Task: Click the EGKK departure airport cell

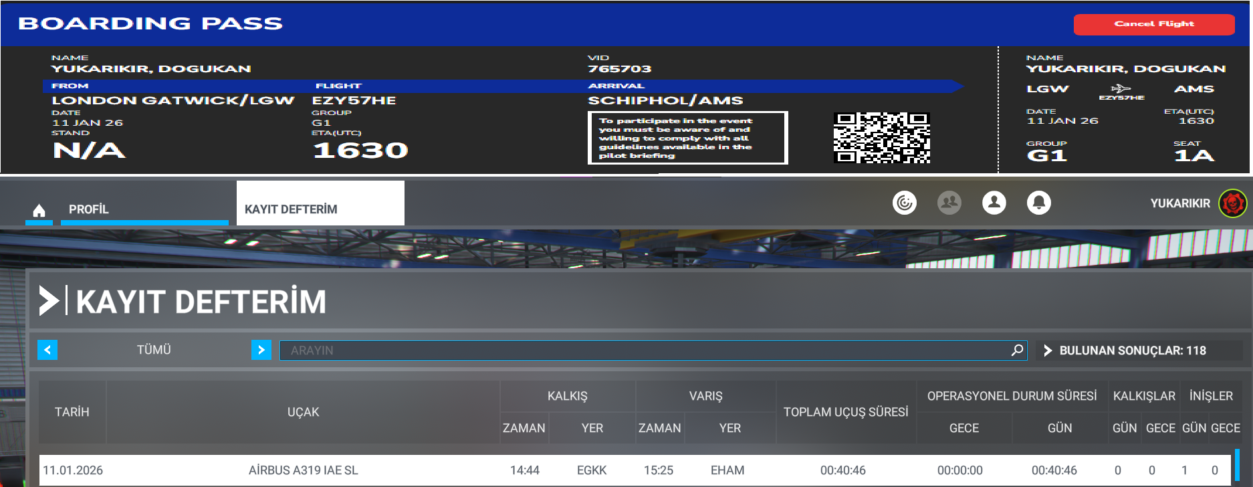Action: (592, 470)
